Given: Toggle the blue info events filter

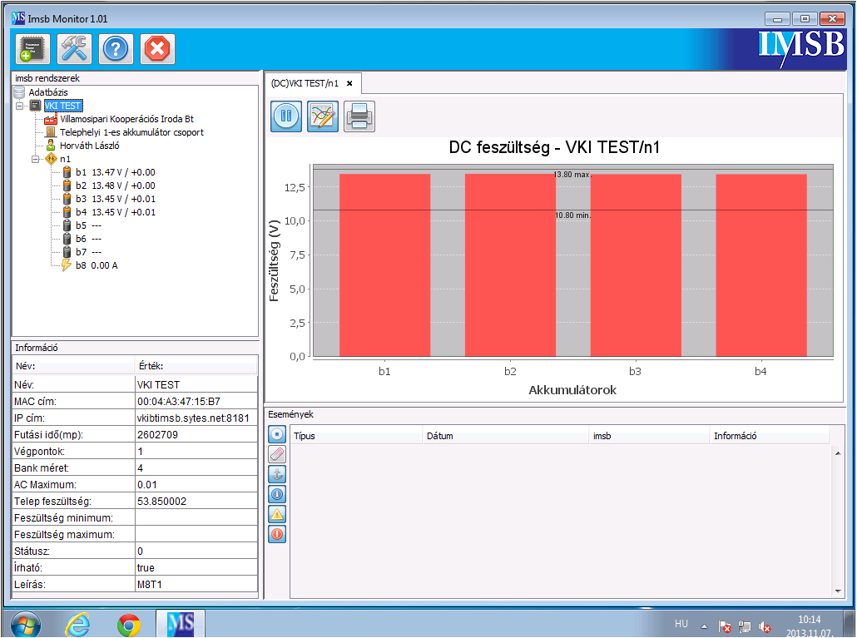Looking at the screenshot, I should (277, 494).
